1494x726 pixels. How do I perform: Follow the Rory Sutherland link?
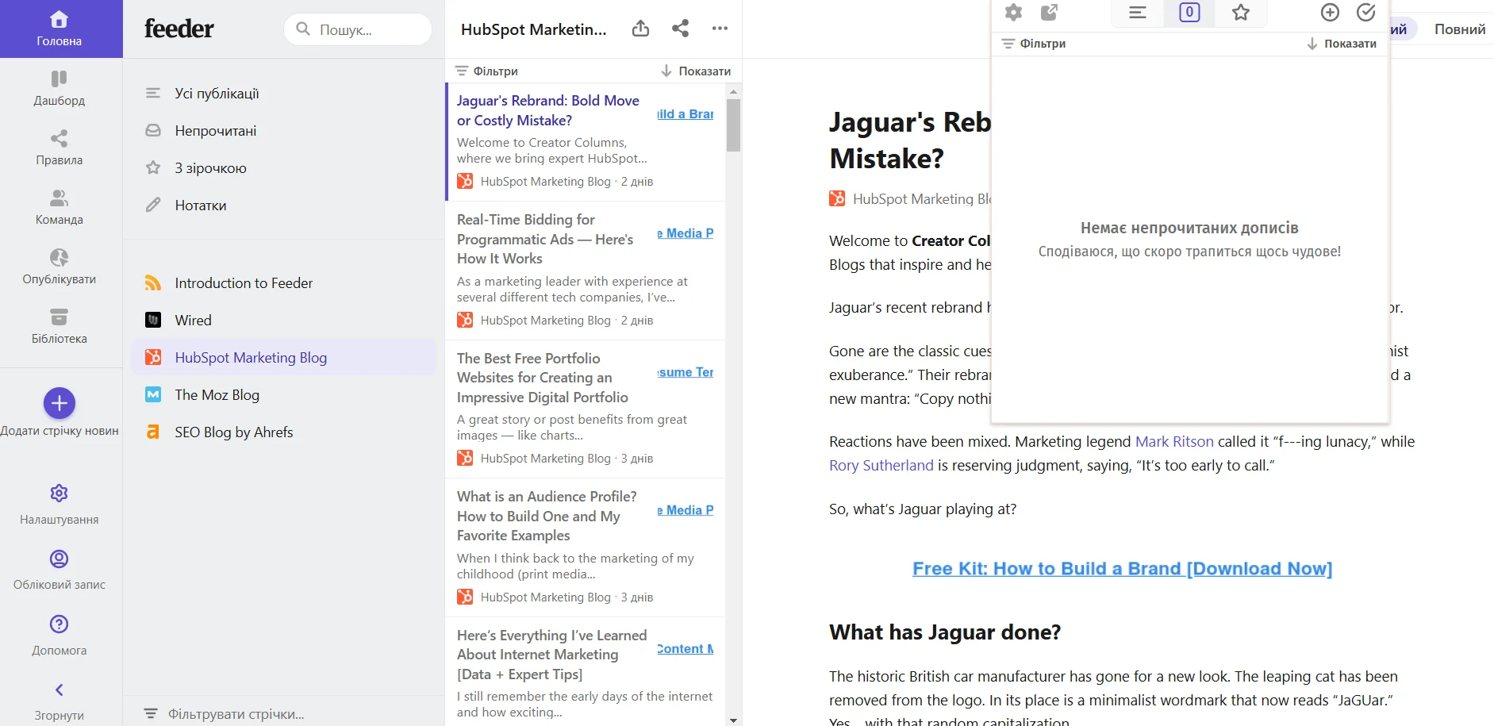click(x=881, y=466)
